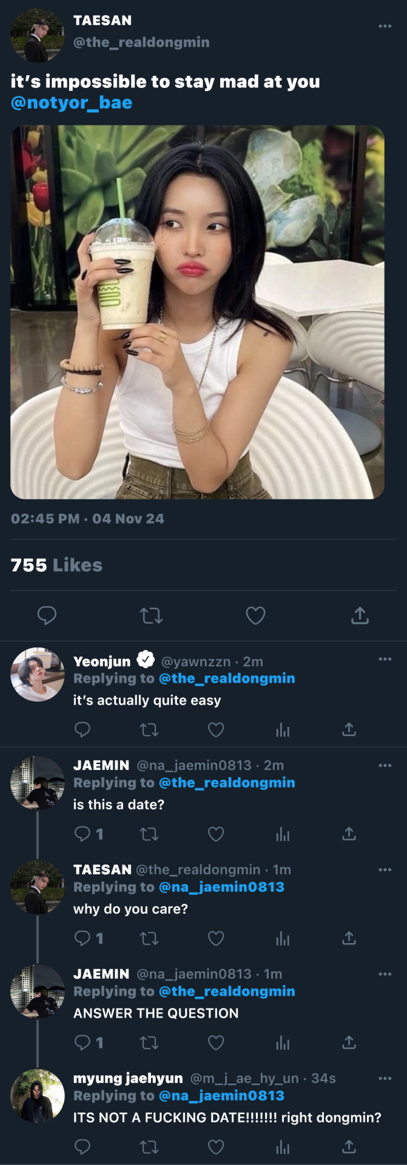The height and width of the screenshot is (1165, 407).
Task: Retweet TAESAN's "why do you care?" reply
Action: [x=149, y=938]
